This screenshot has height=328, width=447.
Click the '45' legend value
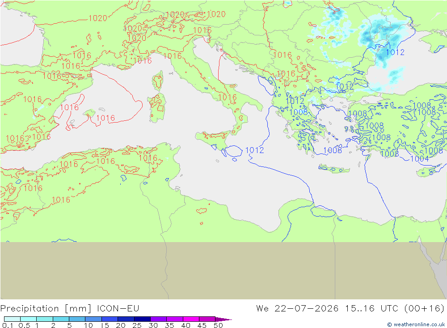[x=202, y=325]
